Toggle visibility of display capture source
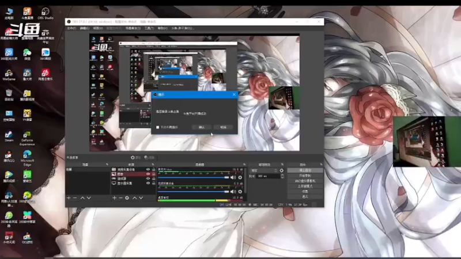The height and width of the screenshot is (259, 461). click(x=148, y=183)
